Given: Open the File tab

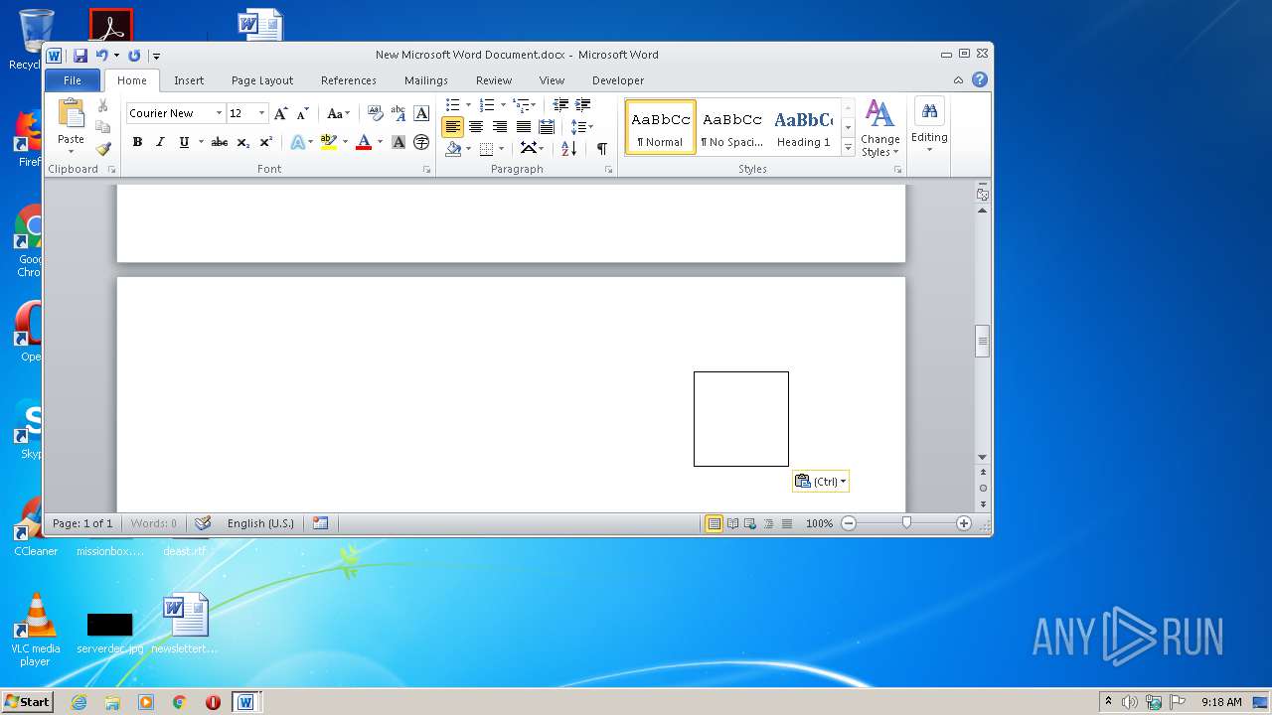Looking at the screenshot, I should pyautogui.click(x=73, y=80).
